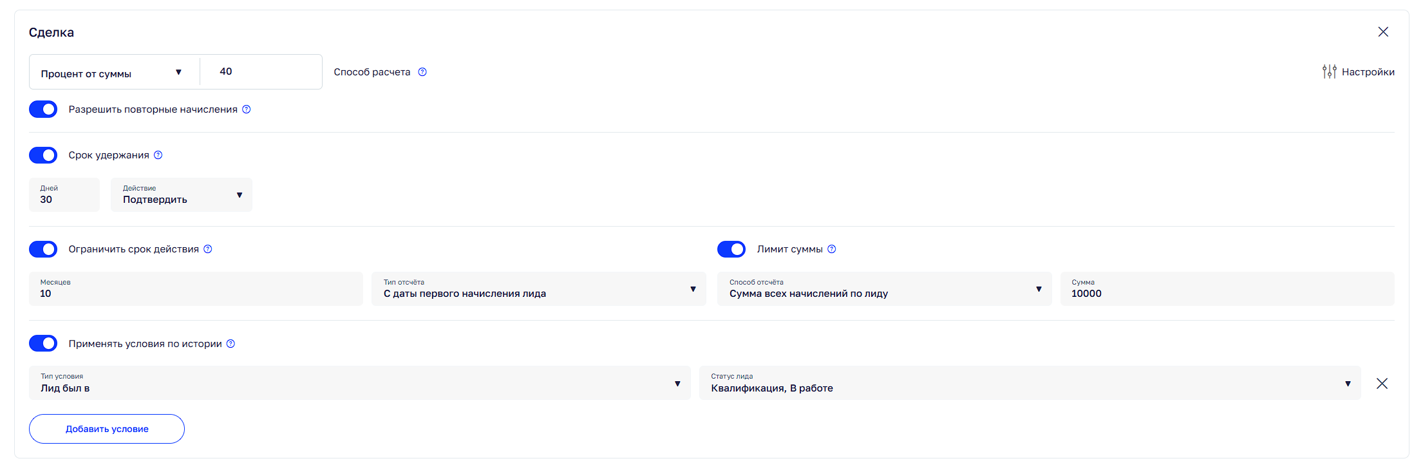Click the Добавить условие button

pyautogui.click(x=107, y=429)
